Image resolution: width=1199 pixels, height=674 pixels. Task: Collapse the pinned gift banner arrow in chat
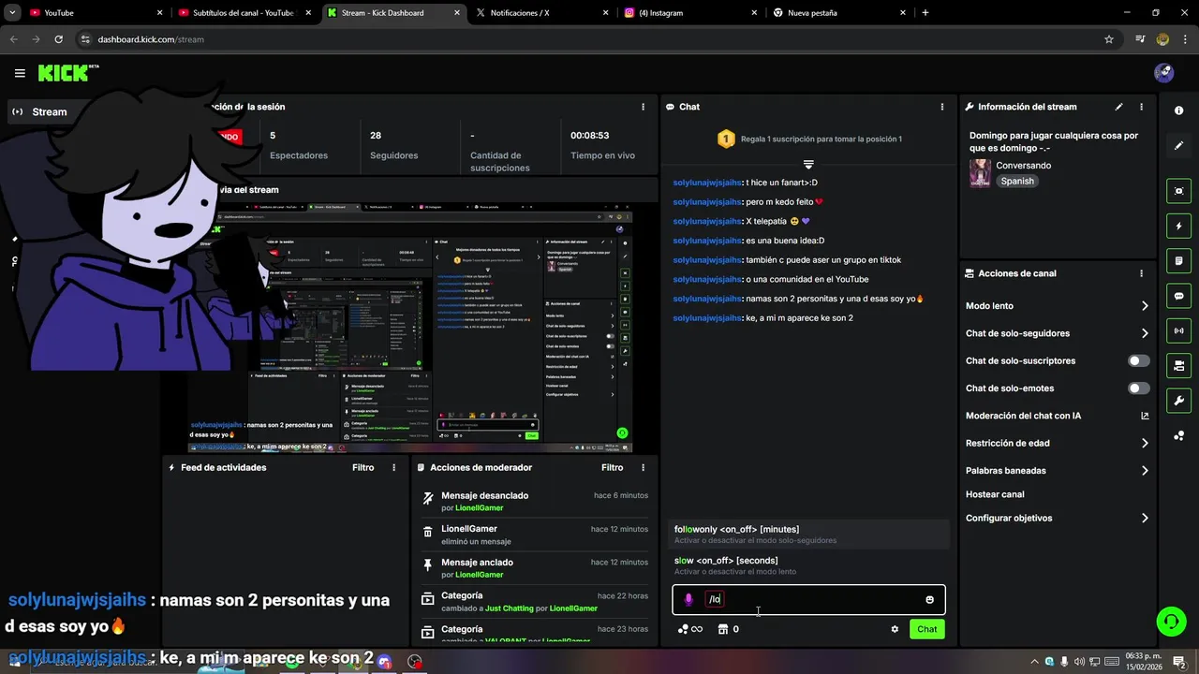pos(808,164)
